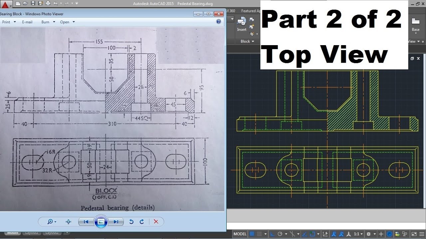Open the object snap settings dropdown arrow
The width and height of the screenshot is (426, 239).
318,234
